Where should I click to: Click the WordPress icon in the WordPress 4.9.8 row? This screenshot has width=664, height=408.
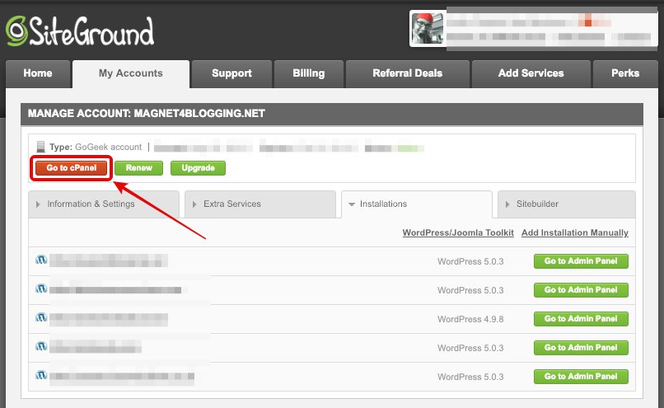click(x=41, y=317)
